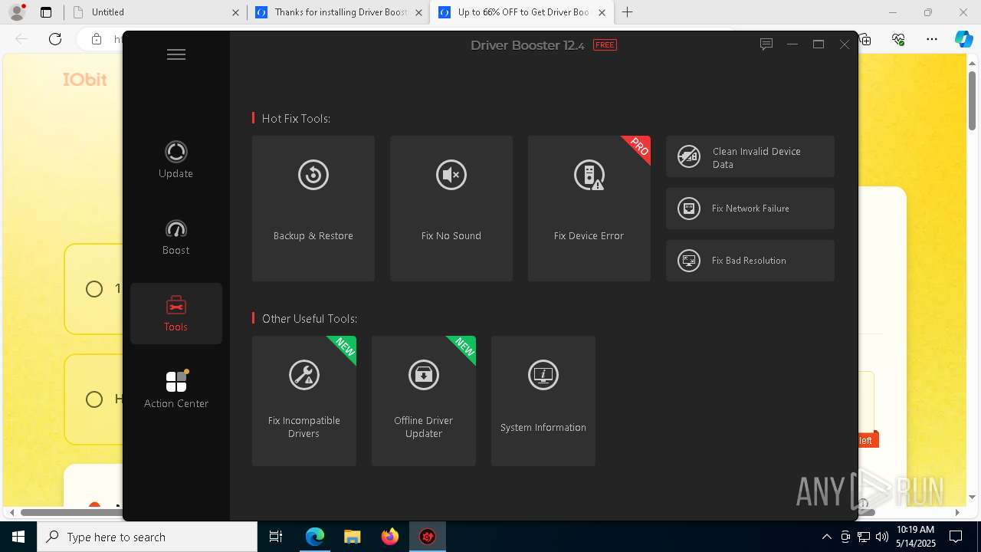981x552 pixels.
Task: Open the Update section in sidebar
Action: click(176, 160)
